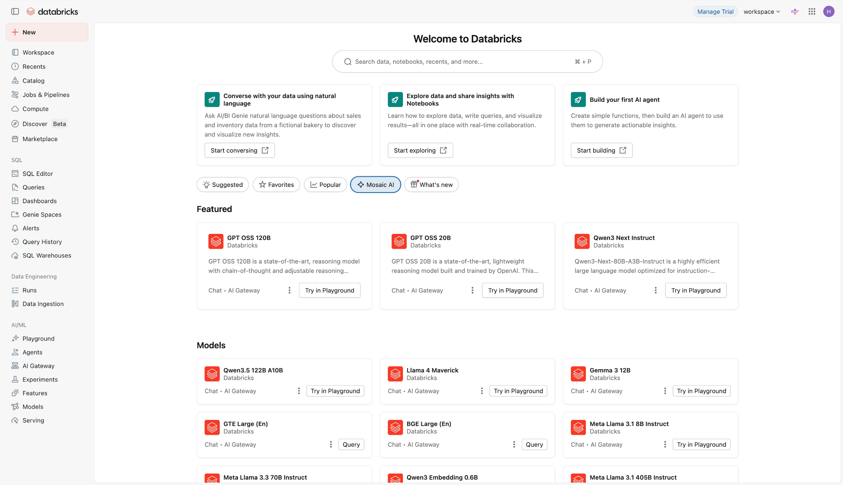The image size is (843, 485).
Task: Click the Marketplace storefront icon
Action: [15, 139]
